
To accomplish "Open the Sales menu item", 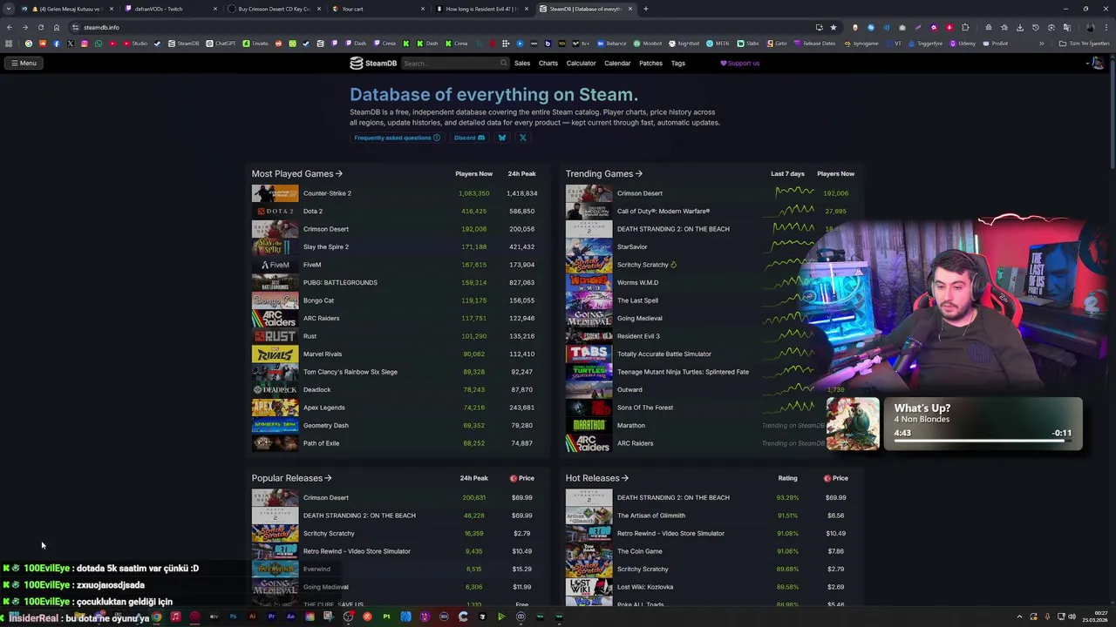I will (522, 63).
